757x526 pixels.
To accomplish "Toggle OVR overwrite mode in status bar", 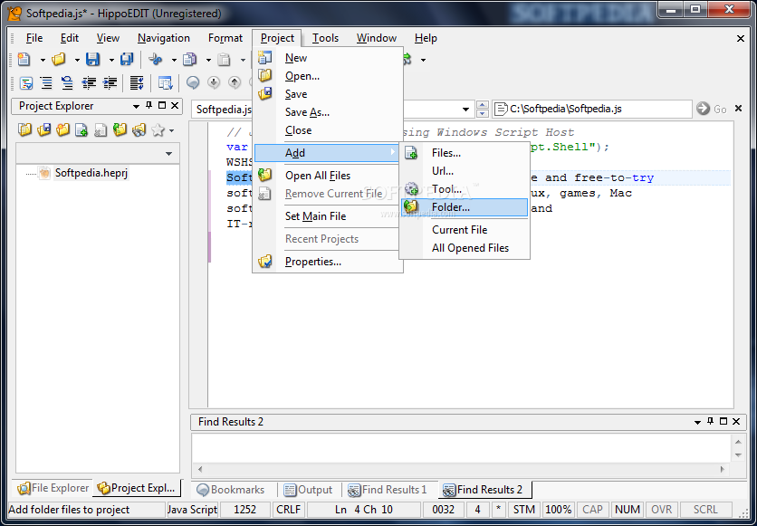I will pyautogui.click(x=661, y=510).
